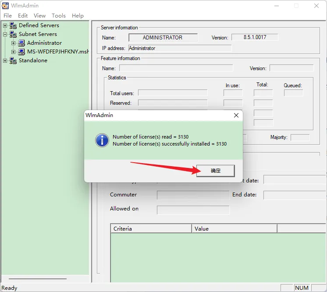Select Subnet Servers in the tree
This screenshot has height=292, width=327.
(x=38, y=34)
